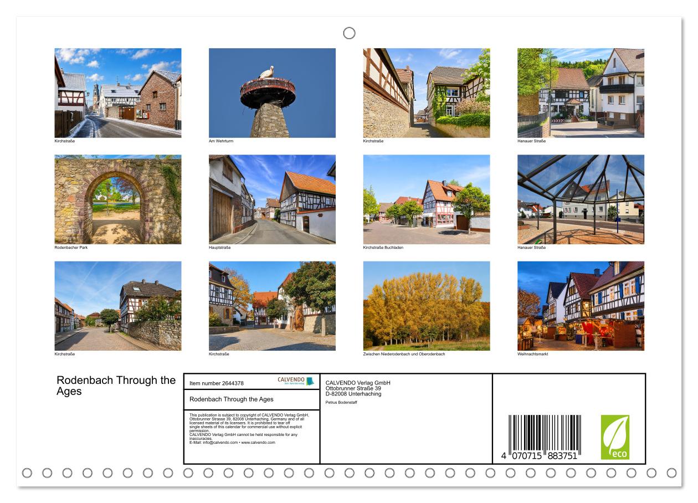Click the Zwischen Niederodenbach und Oberodenbach caption
This screenshot has width=698, height=503.
[x=404, y=354]
